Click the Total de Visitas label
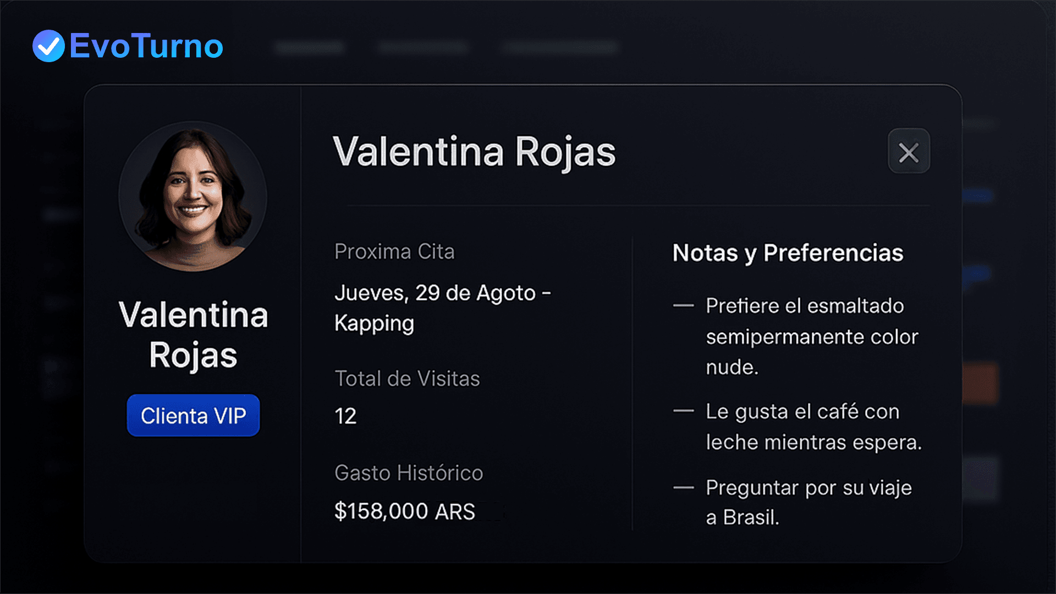 [407, 378]
